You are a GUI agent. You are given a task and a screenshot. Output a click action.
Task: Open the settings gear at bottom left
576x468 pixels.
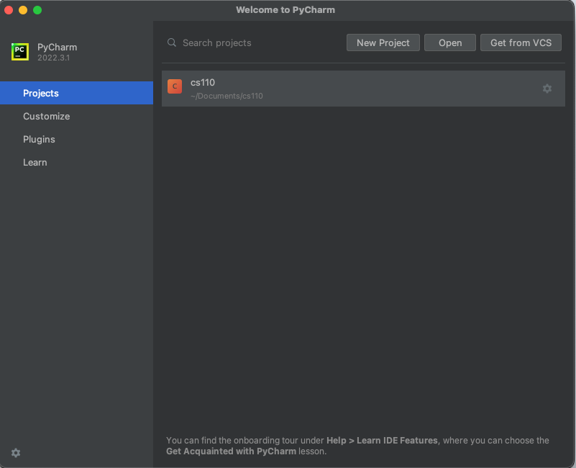point(16,452)
